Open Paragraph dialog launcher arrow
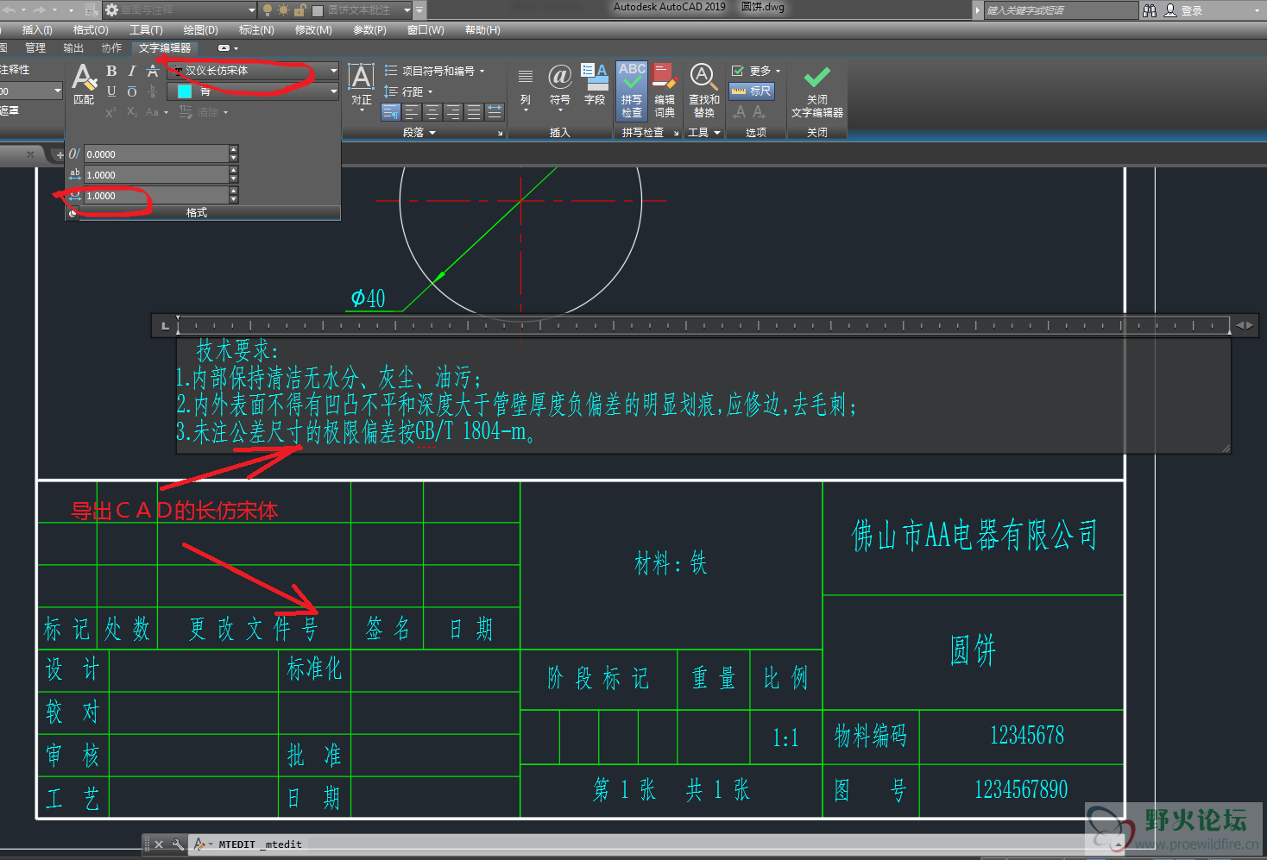 pyautogui.click(x=501, y=133)
